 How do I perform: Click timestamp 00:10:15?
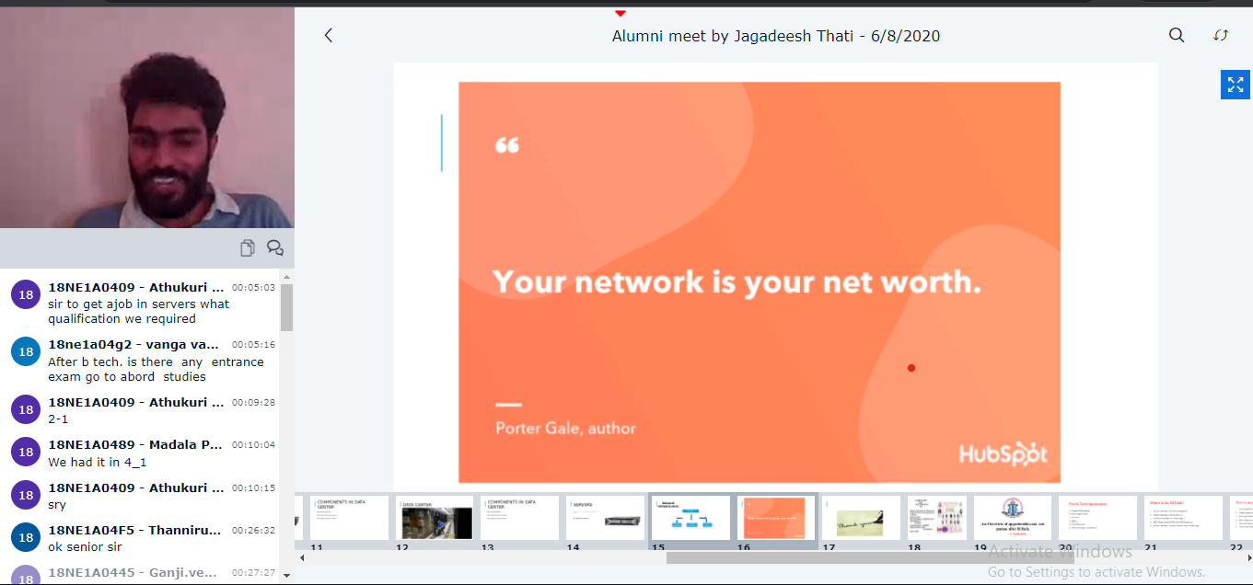253,488
